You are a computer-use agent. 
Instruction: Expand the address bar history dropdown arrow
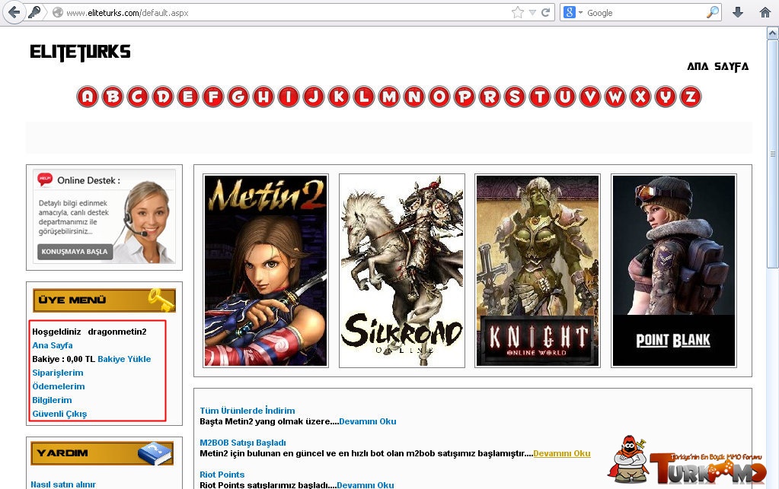click(x=532, y=13)
